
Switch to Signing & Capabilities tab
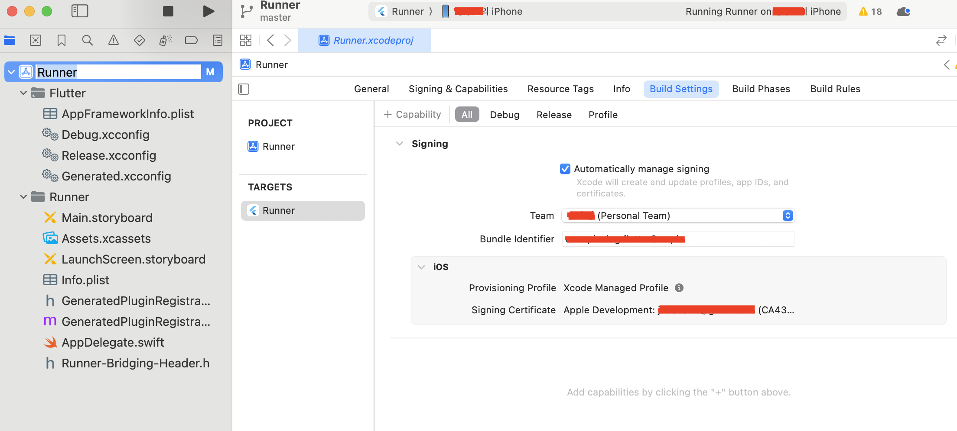click(x=458, y=89)
